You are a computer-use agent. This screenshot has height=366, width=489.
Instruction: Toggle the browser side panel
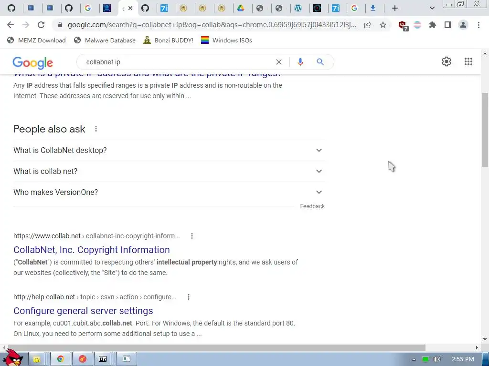point(448,25)
